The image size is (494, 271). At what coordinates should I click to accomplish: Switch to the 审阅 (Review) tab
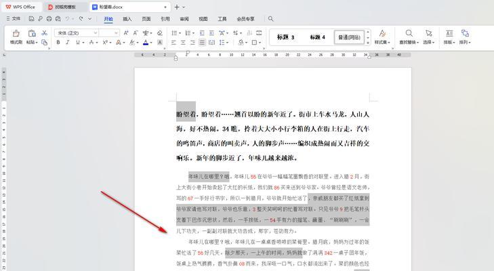coord(184,19)
